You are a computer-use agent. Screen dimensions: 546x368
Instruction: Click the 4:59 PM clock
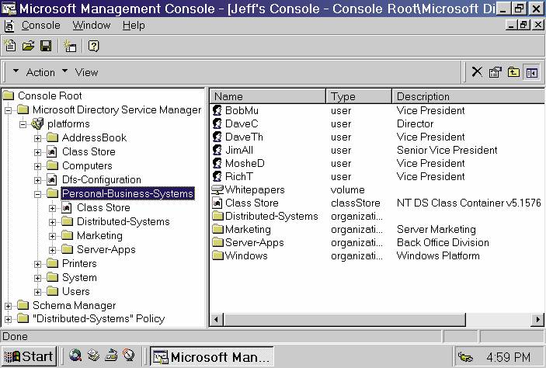point(508,357)
